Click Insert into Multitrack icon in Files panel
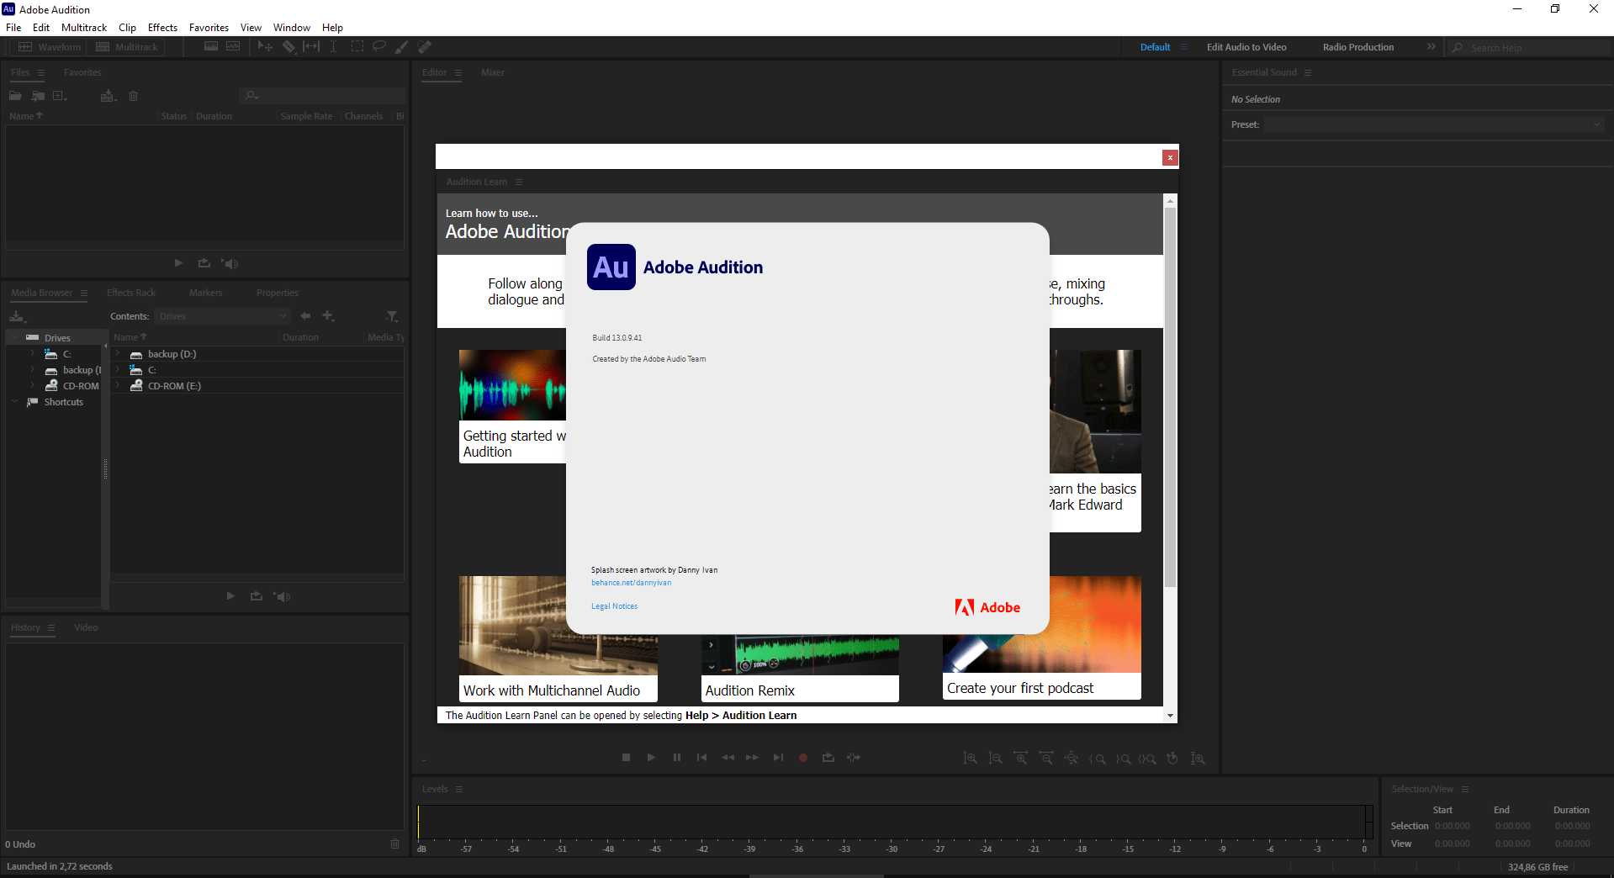 point(108,96)
